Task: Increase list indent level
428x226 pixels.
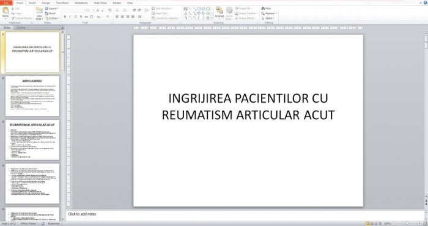Action: (x=139, y=10)
